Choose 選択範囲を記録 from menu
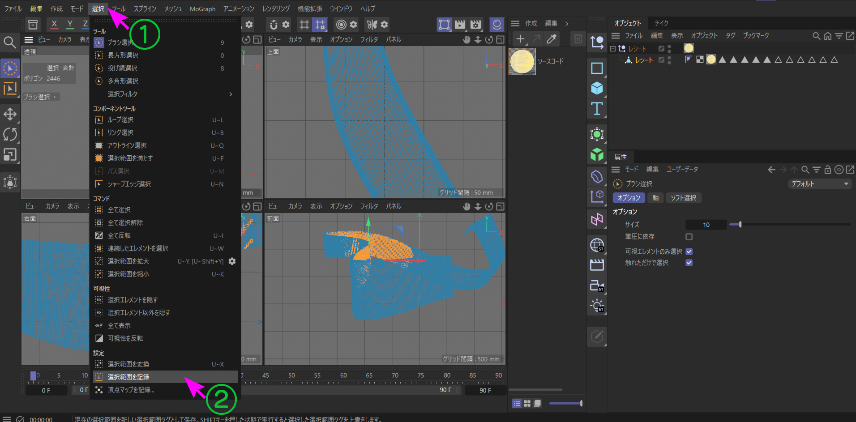Screen dimensions: 856x422 (x=128, y=377)
